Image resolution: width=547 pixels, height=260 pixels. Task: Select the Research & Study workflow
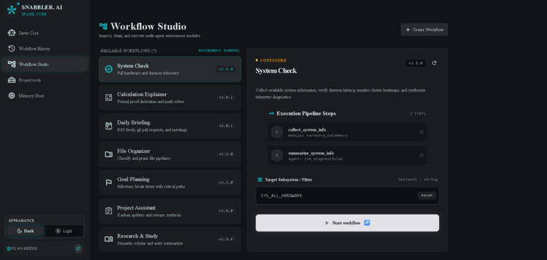pos(170,239)
